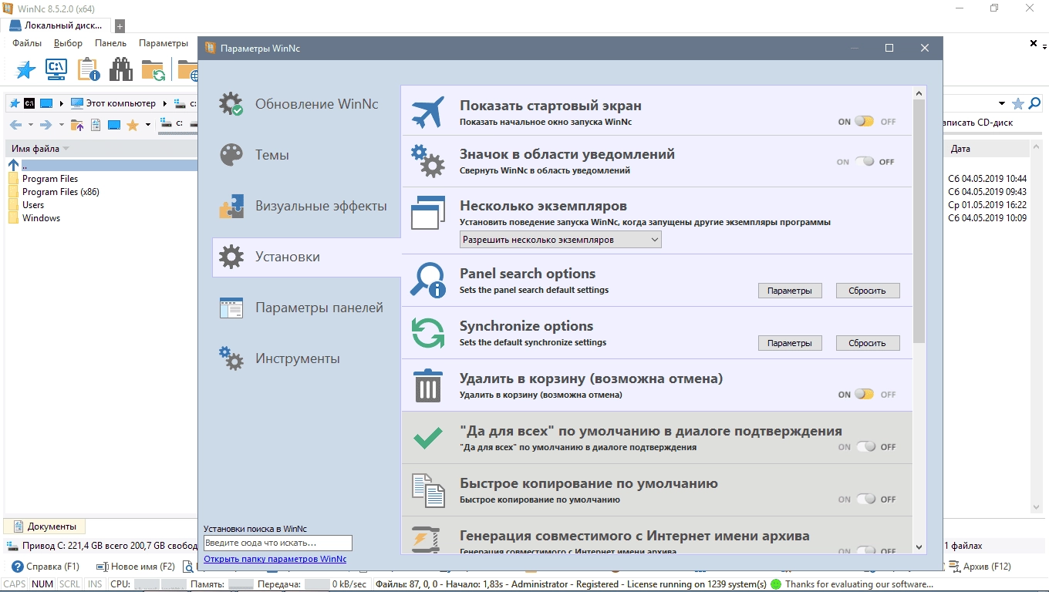The height and width of the screenshot is (592, 1049).
Task: Open the binoculars search tool
Action: pyautogui.click(x=120, y=69)
